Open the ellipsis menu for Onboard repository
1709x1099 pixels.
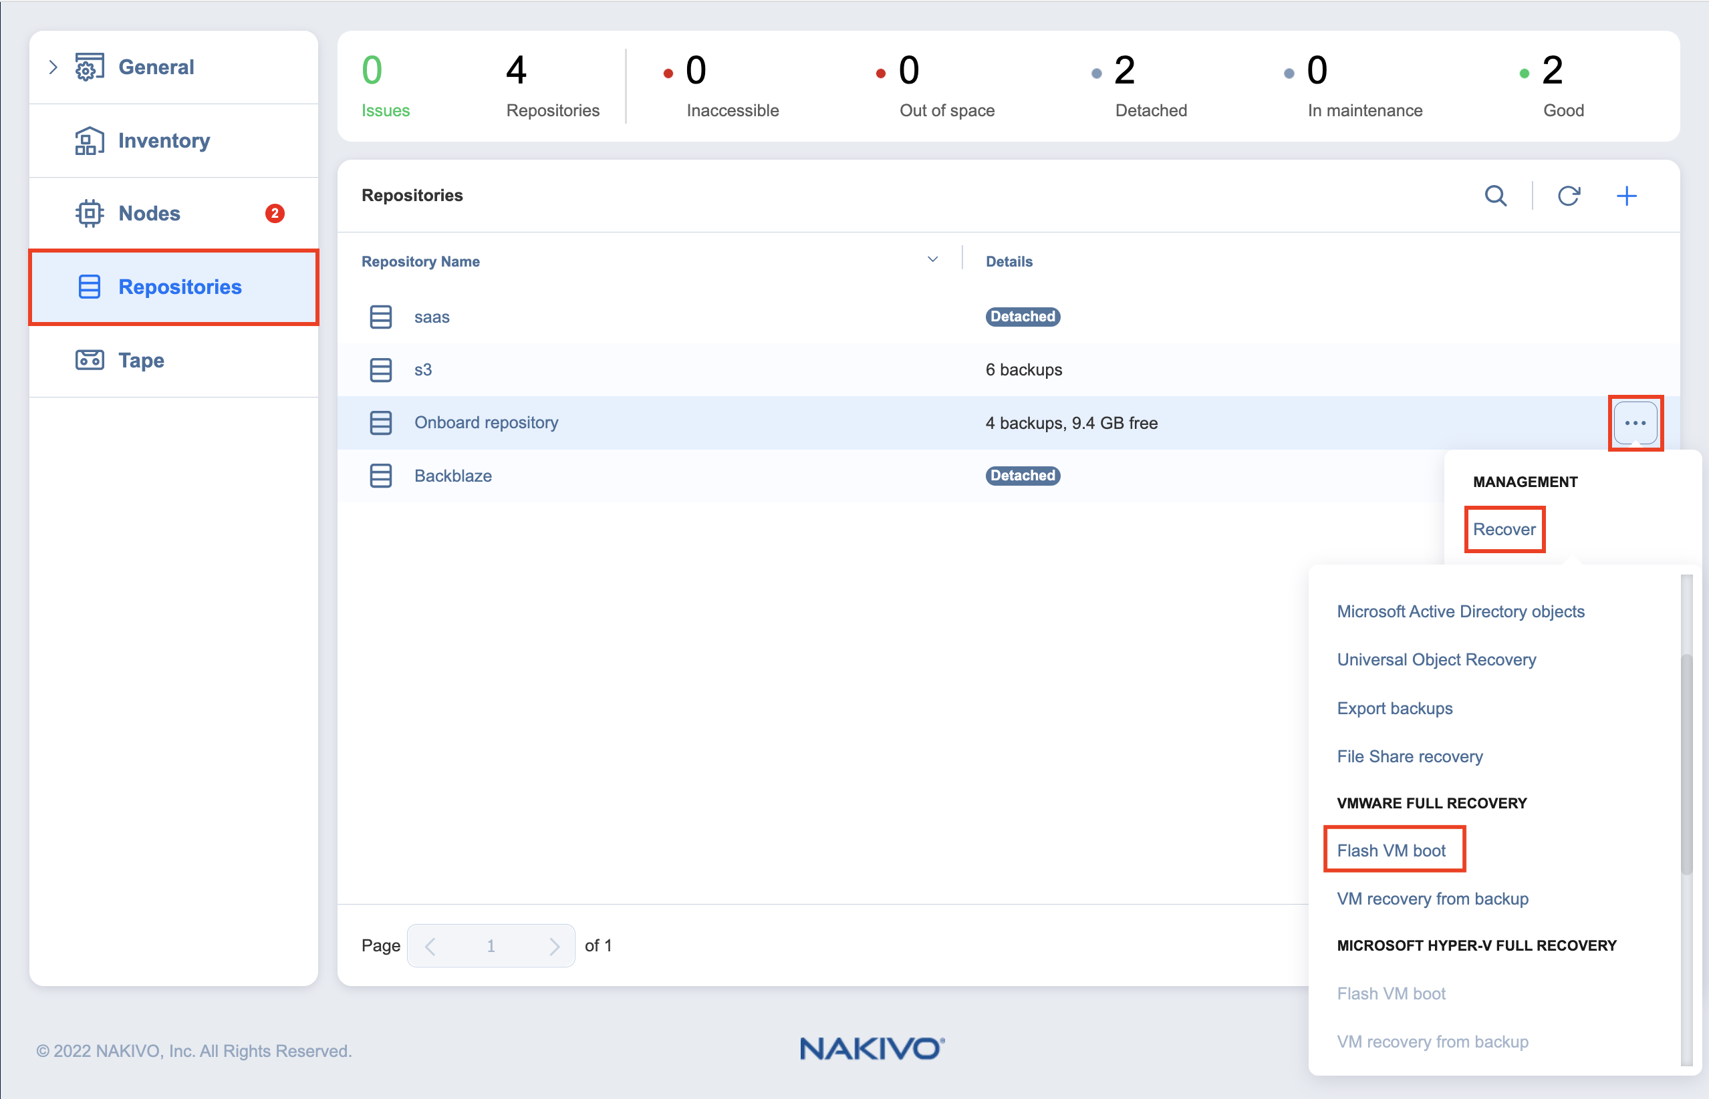tap(1635, 422)
